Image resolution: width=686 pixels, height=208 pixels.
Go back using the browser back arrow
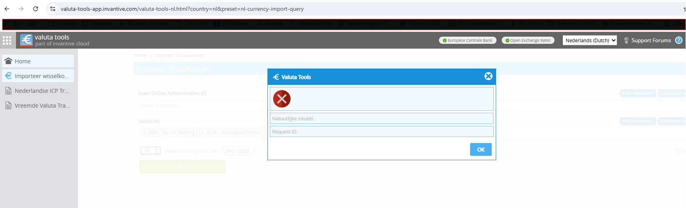7,9
